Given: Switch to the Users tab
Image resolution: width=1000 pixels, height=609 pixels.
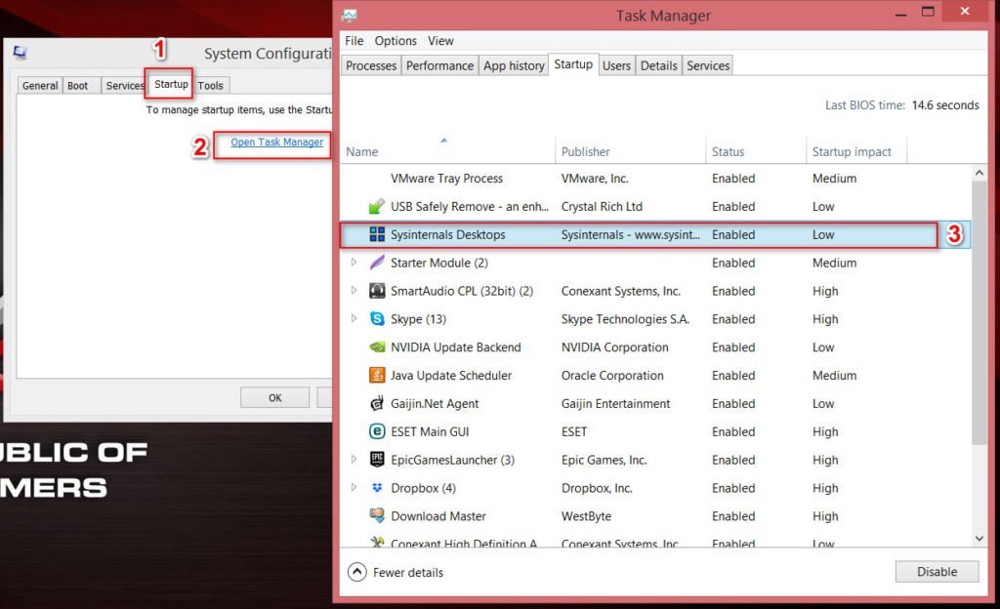Looking at the screenshot, I should 617,65.
